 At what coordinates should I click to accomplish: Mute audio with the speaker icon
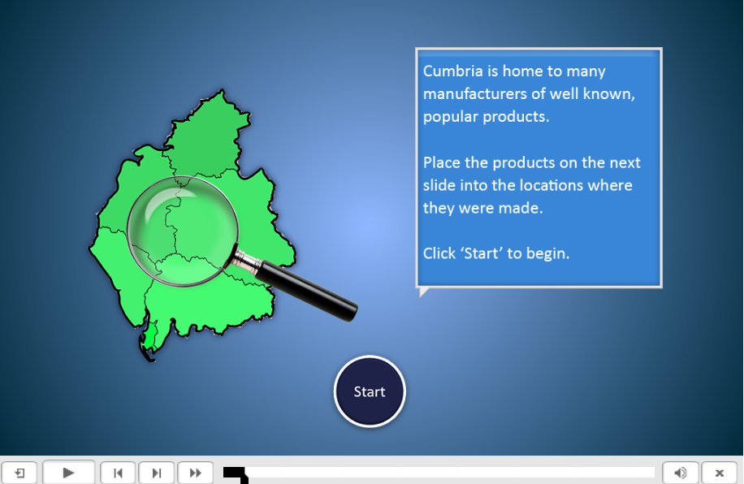point(681,473)
